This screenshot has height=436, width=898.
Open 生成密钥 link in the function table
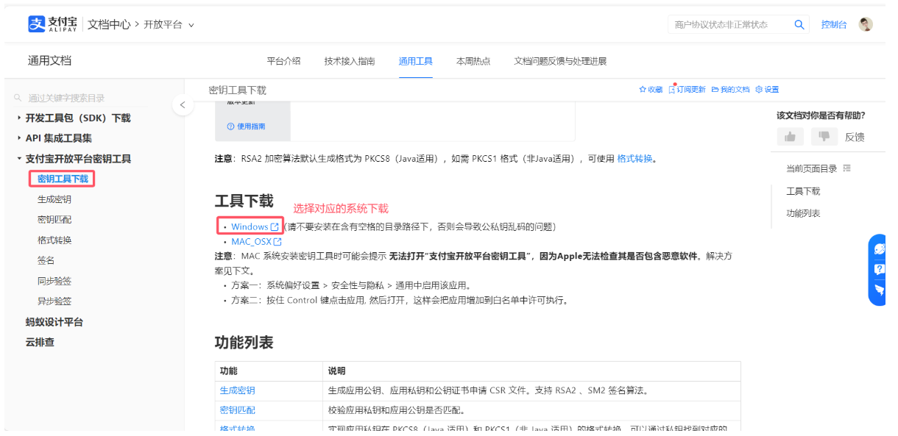(238, 390)
